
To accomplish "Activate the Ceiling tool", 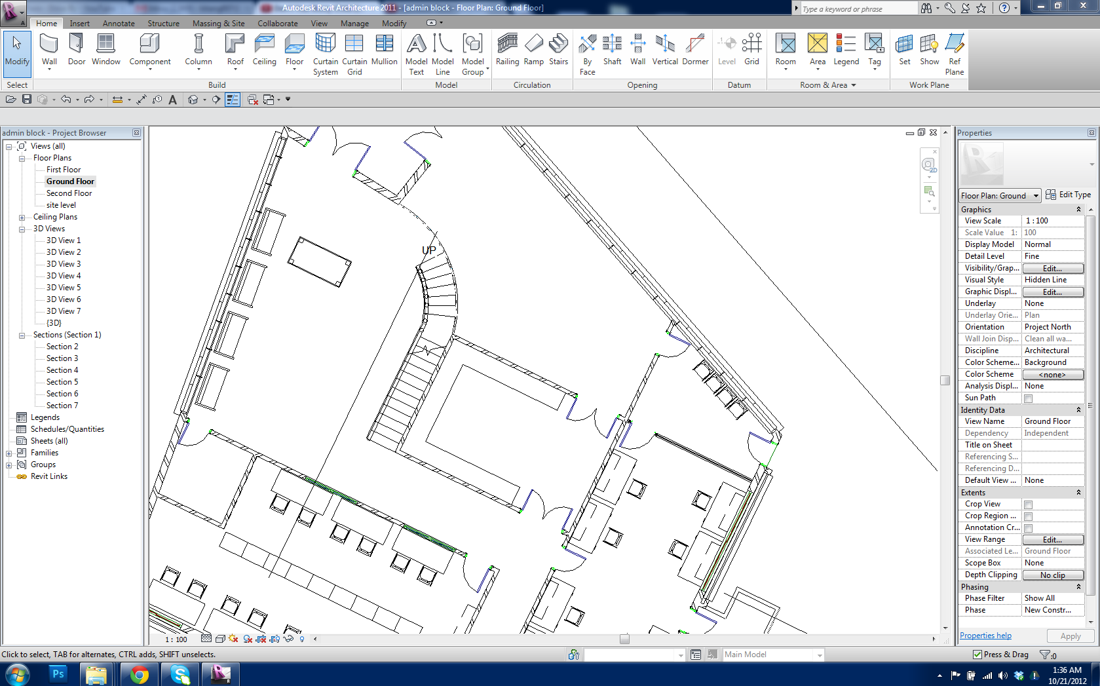I will [x=264, y=50].
